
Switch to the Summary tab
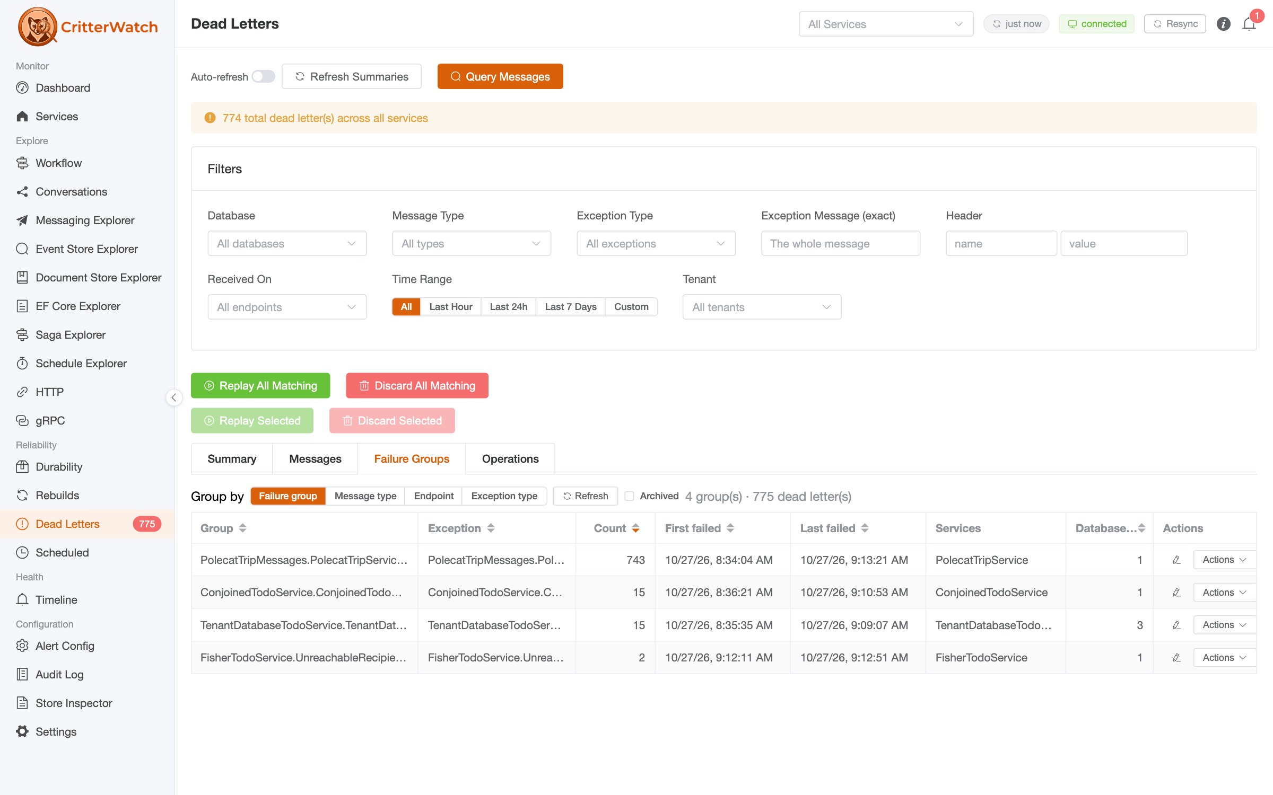tap(232, 459)
